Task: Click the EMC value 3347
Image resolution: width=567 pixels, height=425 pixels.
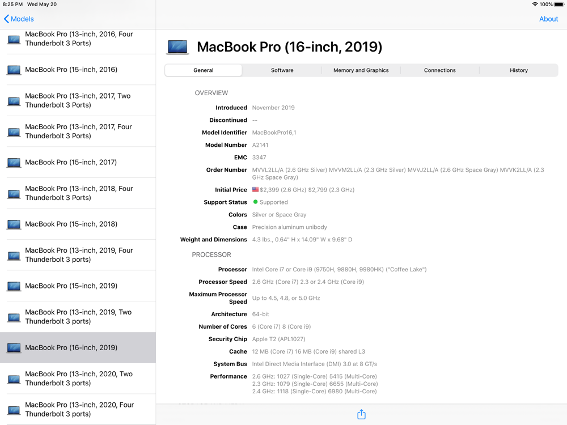Action: coord(259,158)
